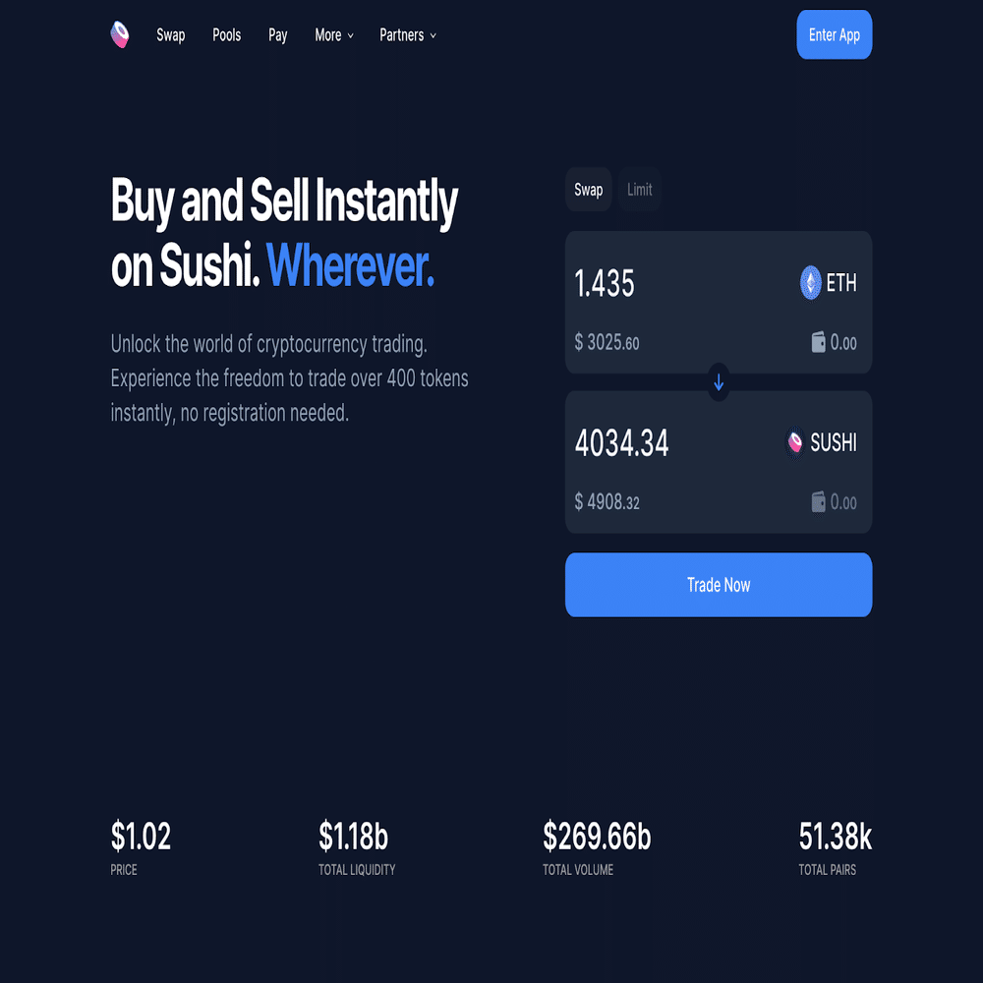Switch to the Limit tab
This screenshot has width=983, height=983.
(x=639, y=190)
